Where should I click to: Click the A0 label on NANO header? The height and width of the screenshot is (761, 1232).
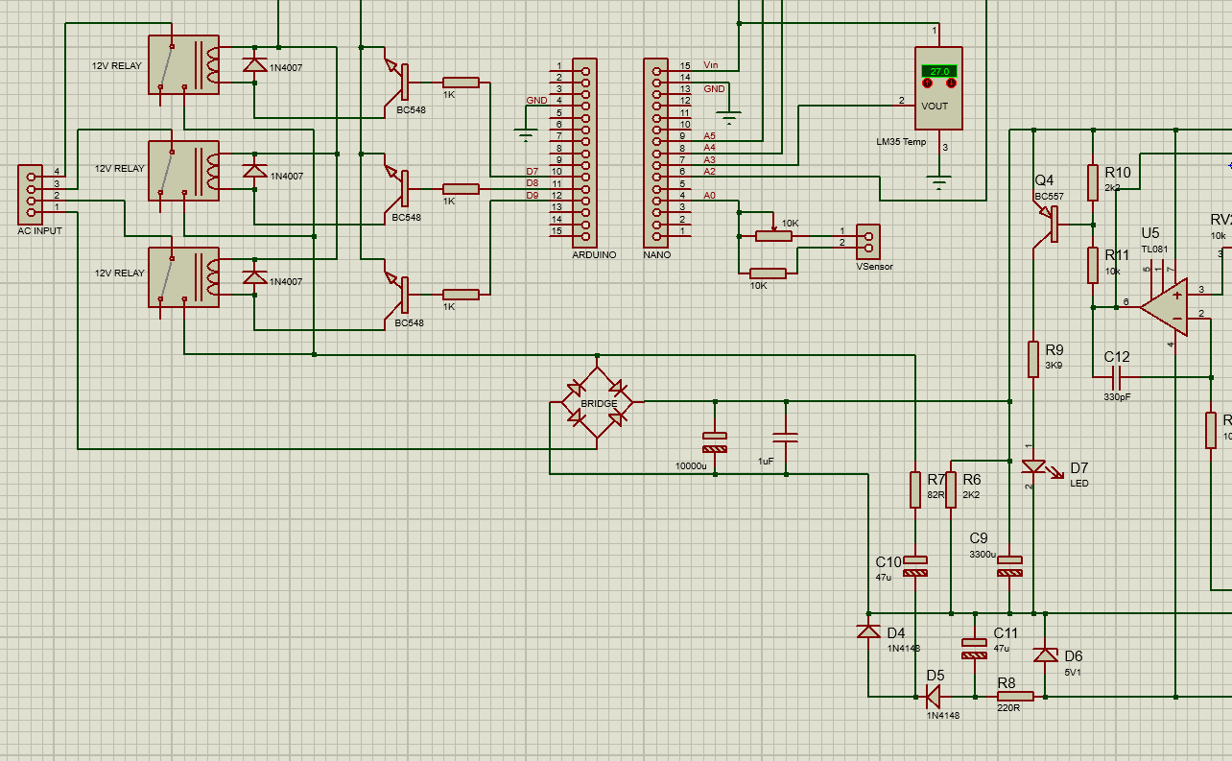[710, 195]
